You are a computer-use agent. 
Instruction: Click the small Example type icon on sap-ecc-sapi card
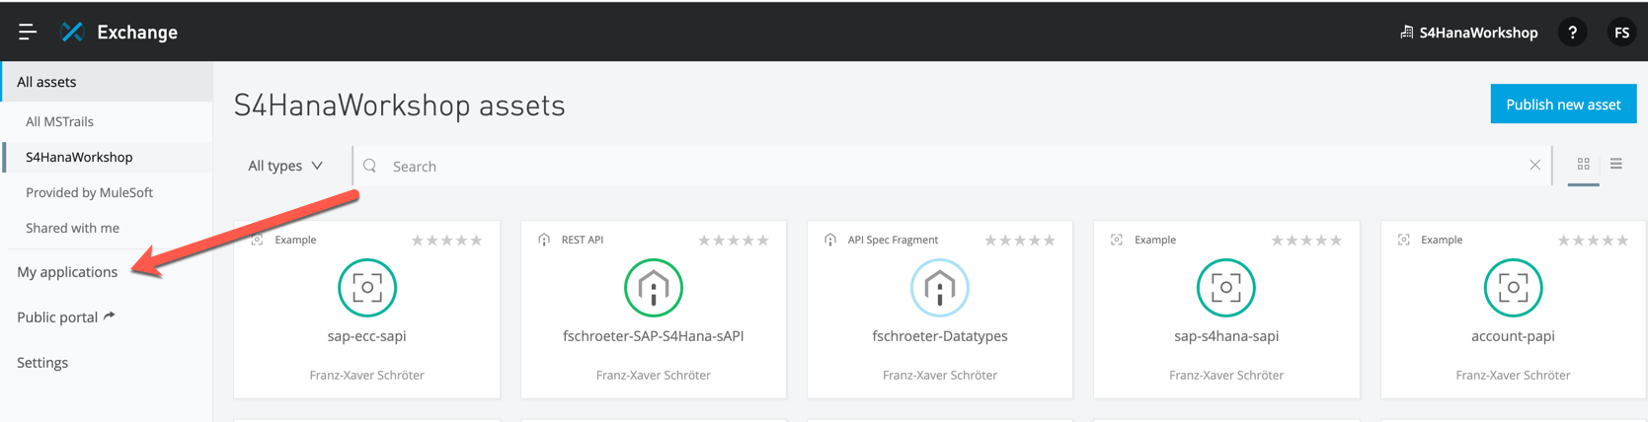coord(258,240)
